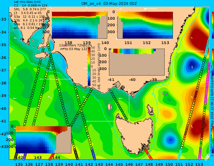
Task: Select the S3a 12 0.11 c 159 row
Action: click(29, 17)
